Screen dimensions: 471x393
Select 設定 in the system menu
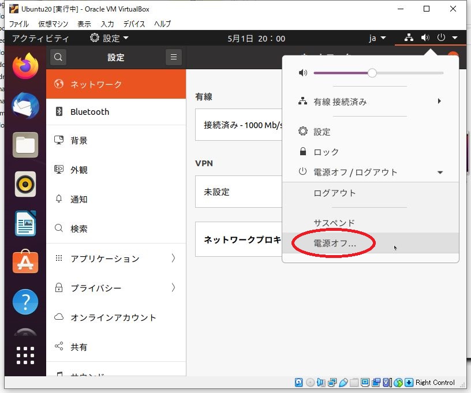click(371, 132)
